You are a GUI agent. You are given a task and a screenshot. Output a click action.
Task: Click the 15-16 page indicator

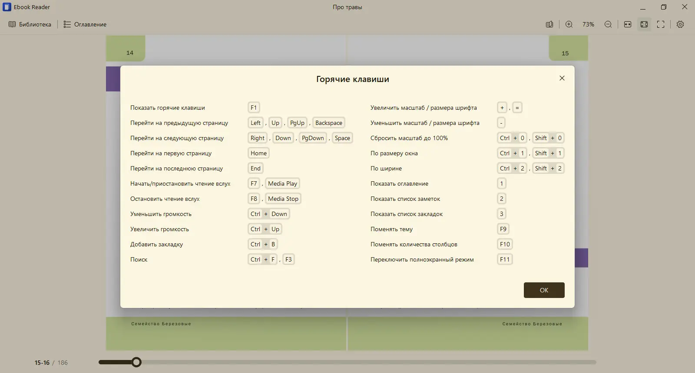(42, 363)
